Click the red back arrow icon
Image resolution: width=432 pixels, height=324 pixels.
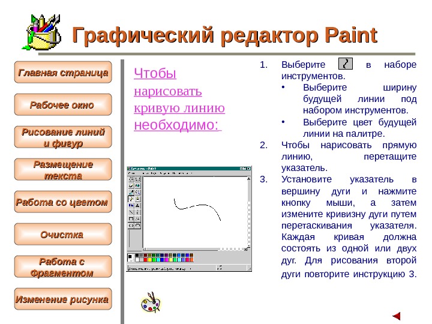click(396, 316)
